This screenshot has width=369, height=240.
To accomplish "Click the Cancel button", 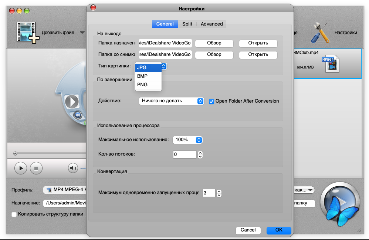I will [x=248, y=230].
